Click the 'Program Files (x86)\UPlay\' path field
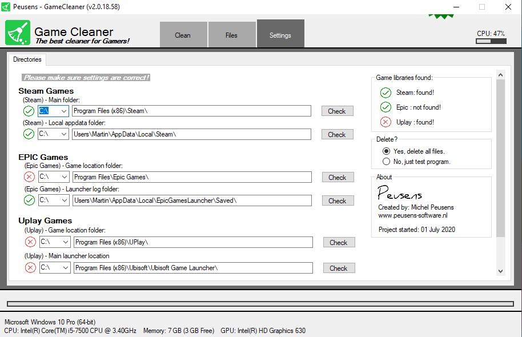The width and height of the screenshot is (522, 337). coord(193,242)
